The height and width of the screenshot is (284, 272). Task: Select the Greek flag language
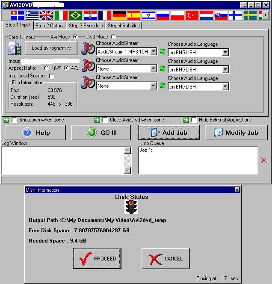click(x=32, y=15)
